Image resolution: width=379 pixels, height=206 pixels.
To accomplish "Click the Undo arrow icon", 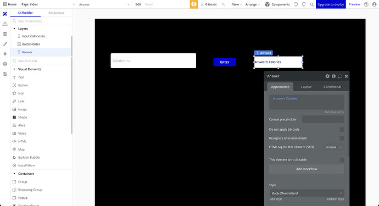I will click(296, 4).
